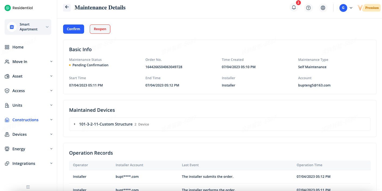Click the user avatar G
Image resolution: width=382 pixels, height=191 pixels.
(343, 8)
